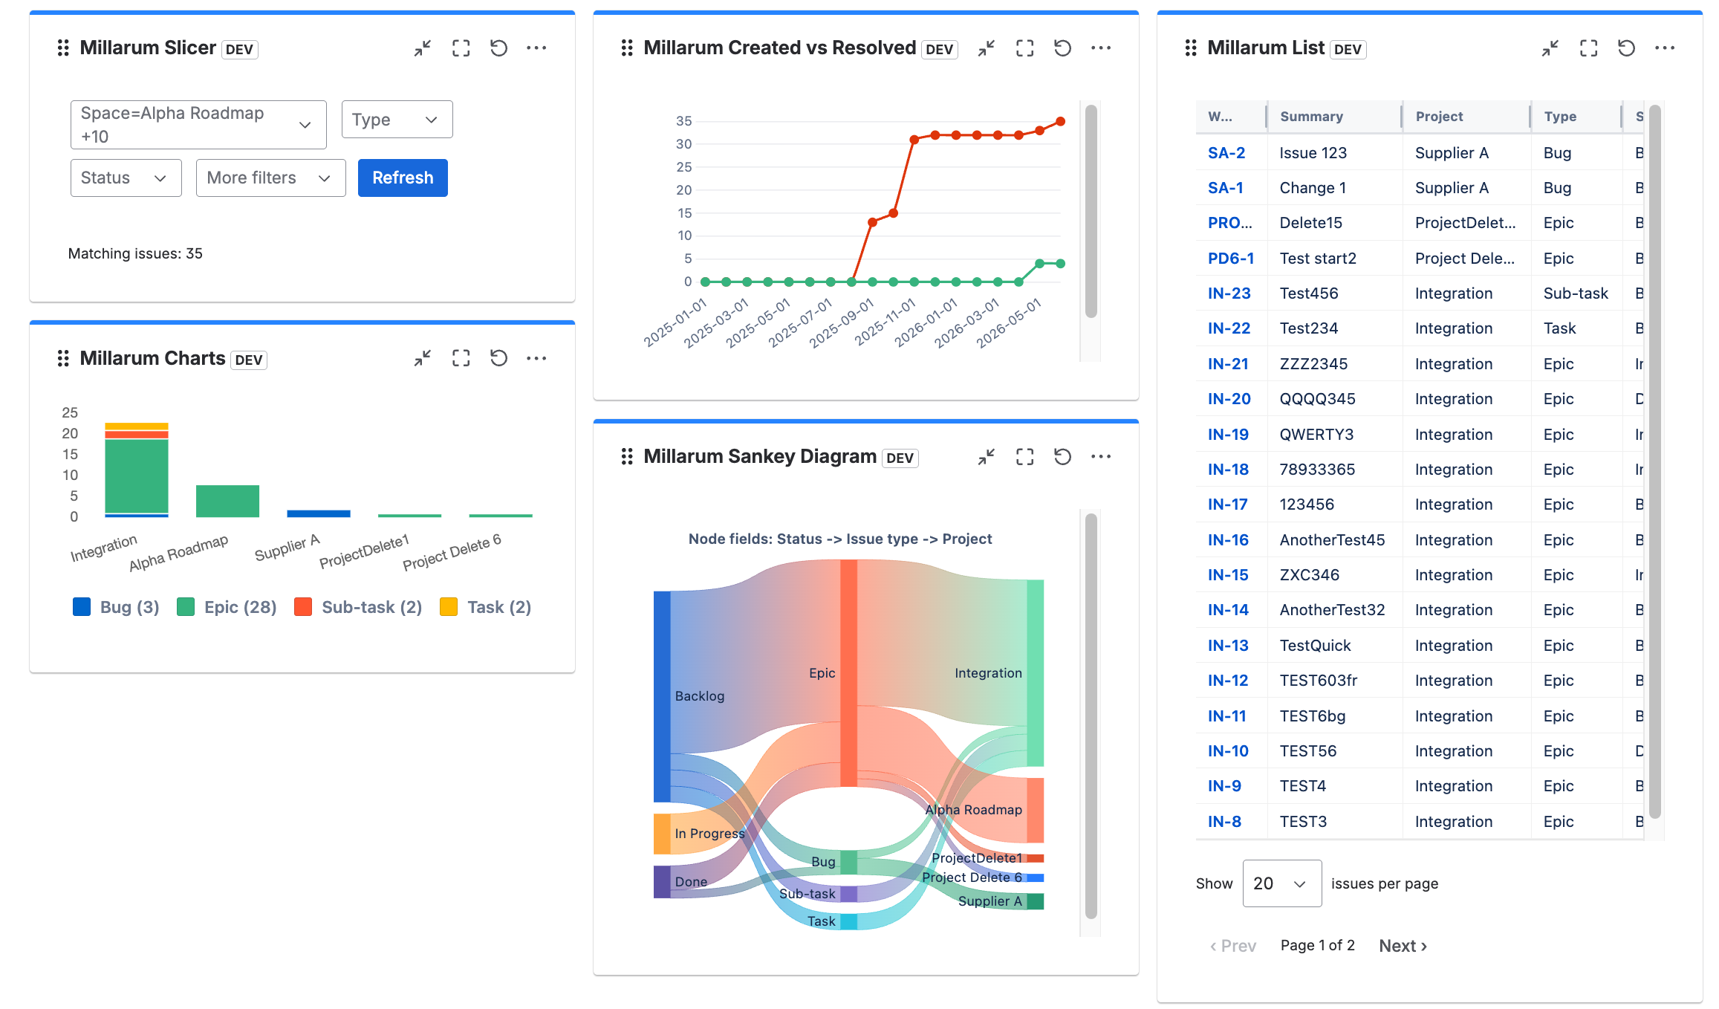
Task: Grab the Millarum Slicer drag handle
Action: (x=63, y=48)
